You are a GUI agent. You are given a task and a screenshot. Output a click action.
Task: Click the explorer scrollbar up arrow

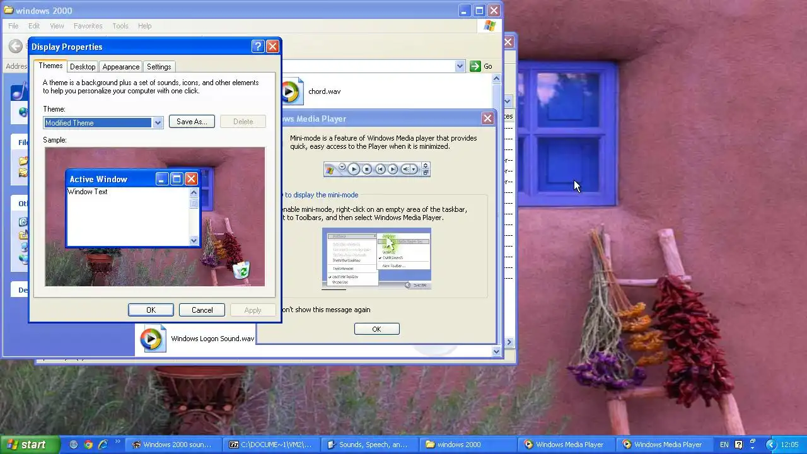(496, 79)
